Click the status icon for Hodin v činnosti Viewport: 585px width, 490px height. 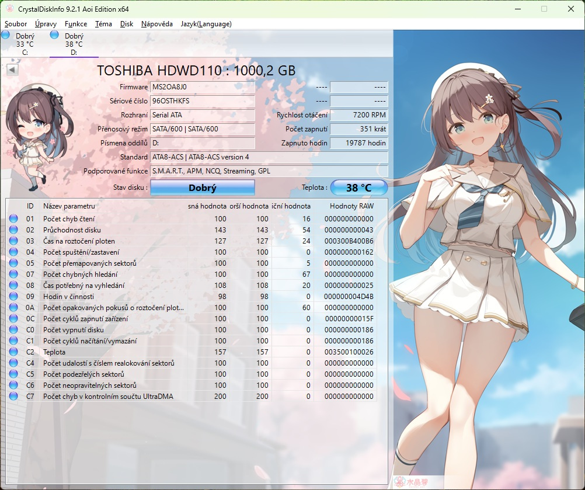[x=13, y=297]
